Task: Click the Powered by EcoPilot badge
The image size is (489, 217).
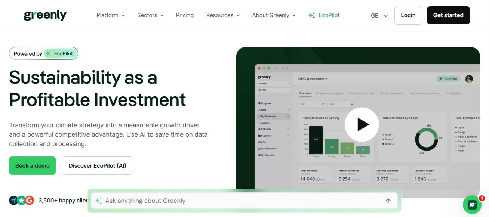Action: click(x=43, y=53)
